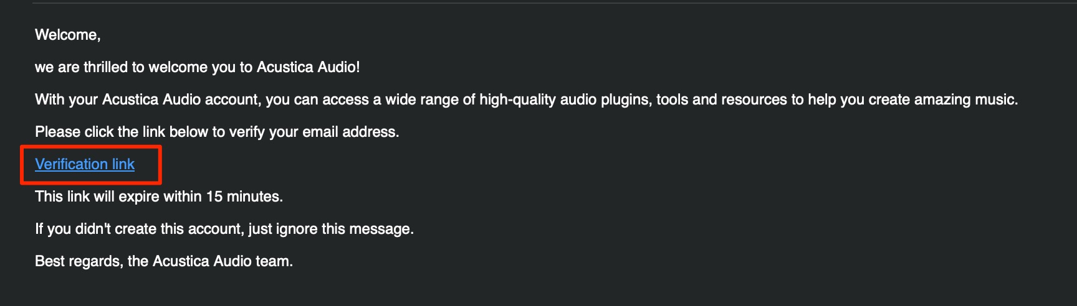This screenshot has height=306, width=1077.
Task: Select the "Acustica Audio!" text in welcome line
Action: [309, 67]
